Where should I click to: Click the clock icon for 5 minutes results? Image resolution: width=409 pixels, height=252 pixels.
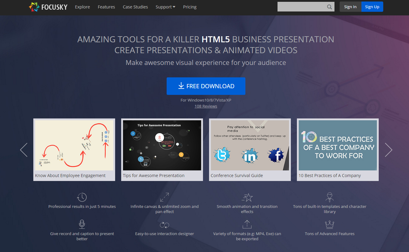(x=82, y=197)
